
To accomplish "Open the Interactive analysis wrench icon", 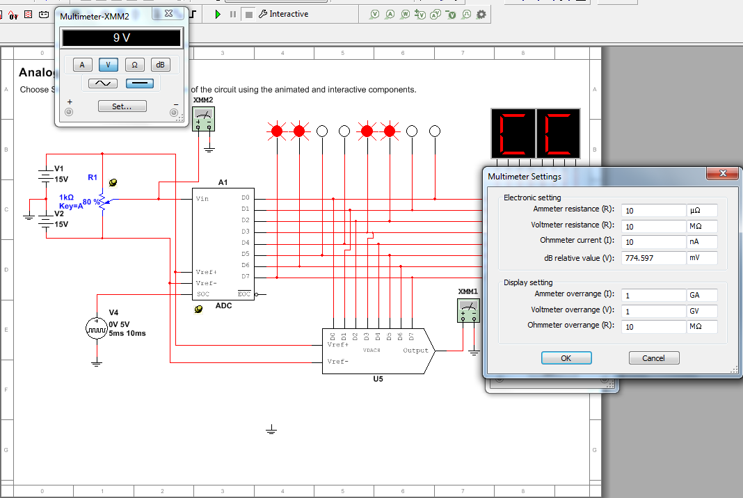I will (263, 14).
